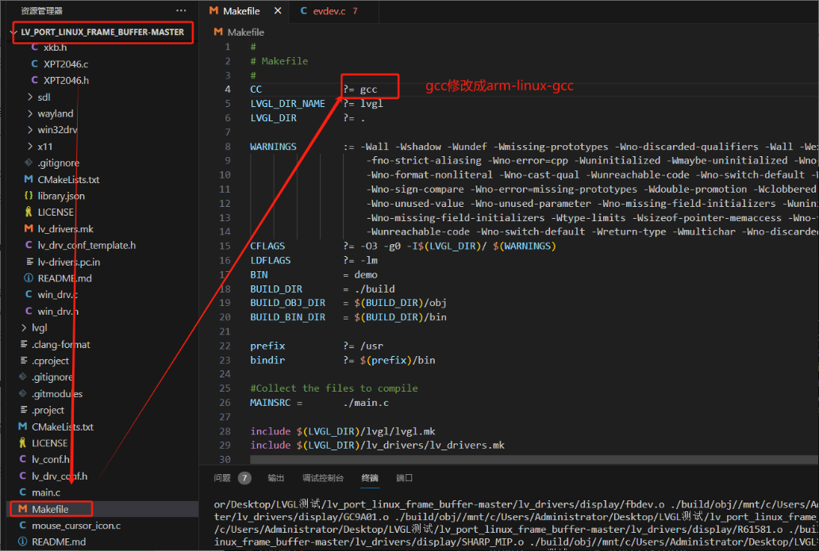
Task: Click LDFLAGS variable name
Action: (270, 260)
